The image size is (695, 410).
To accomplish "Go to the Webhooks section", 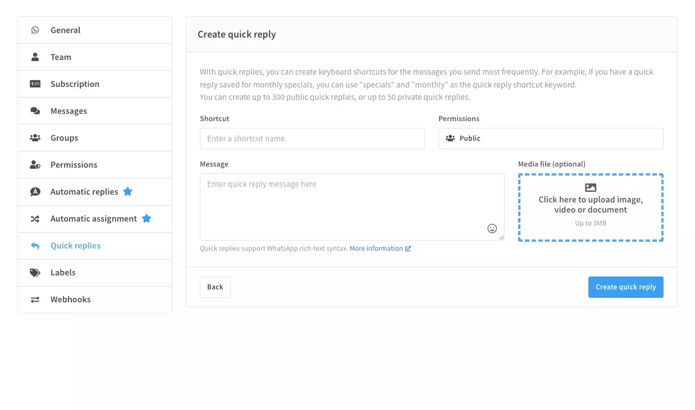I will coord(95,300).
